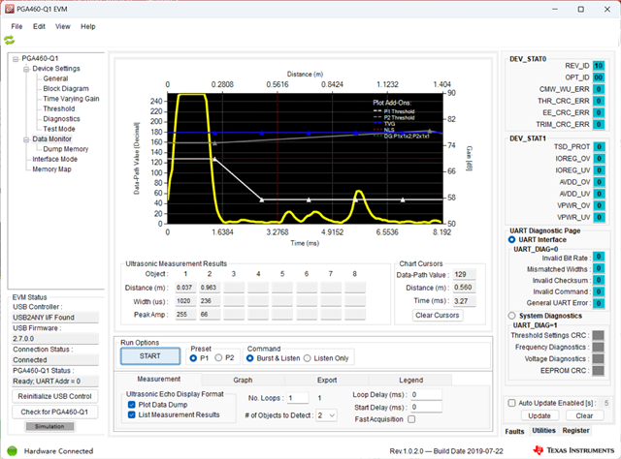Screen dimensions: 621x459
Task: Click the TSD_PROT status indicator
Action: coord(600,146)
